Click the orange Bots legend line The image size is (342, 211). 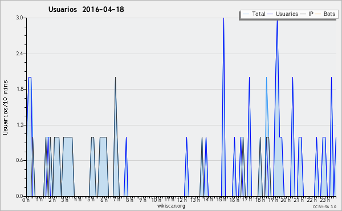(x=318, y=14)
